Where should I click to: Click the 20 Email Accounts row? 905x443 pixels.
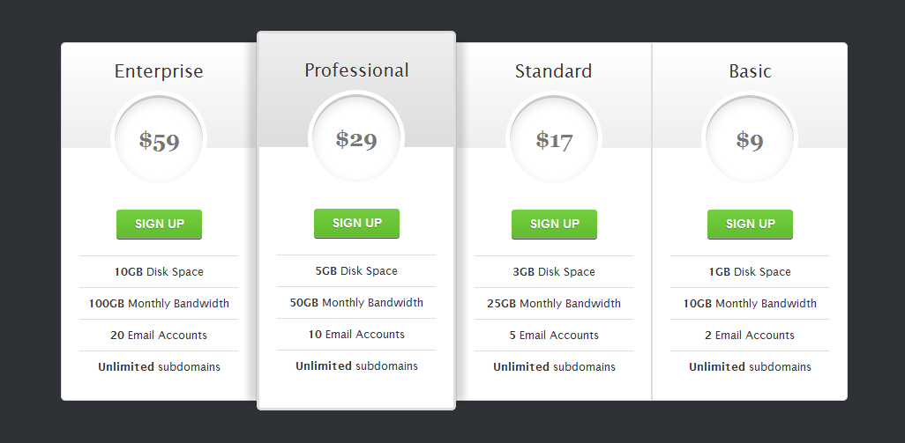point(159,336)
